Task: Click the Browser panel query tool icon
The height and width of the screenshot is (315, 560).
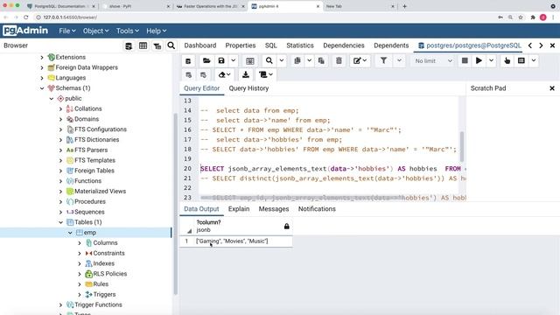Action: pyautogui.click(x=129, y=45)
